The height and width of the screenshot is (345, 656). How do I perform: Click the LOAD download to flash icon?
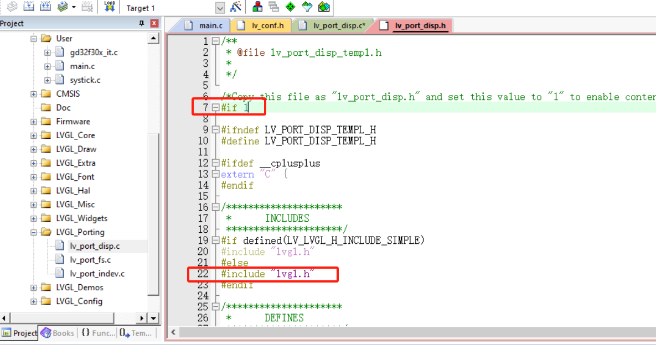click(x=109, y=7)
